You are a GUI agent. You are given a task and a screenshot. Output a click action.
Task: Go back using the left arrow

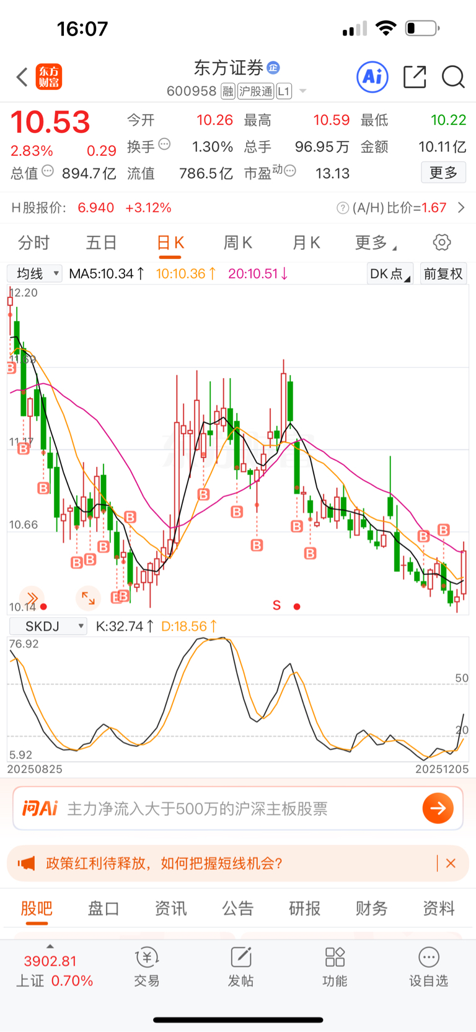[22, 77]
